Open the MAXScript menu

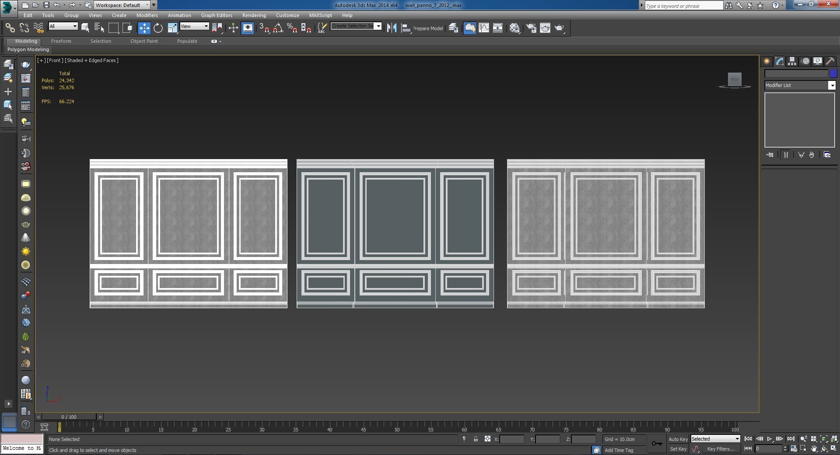tap(320, 15)
